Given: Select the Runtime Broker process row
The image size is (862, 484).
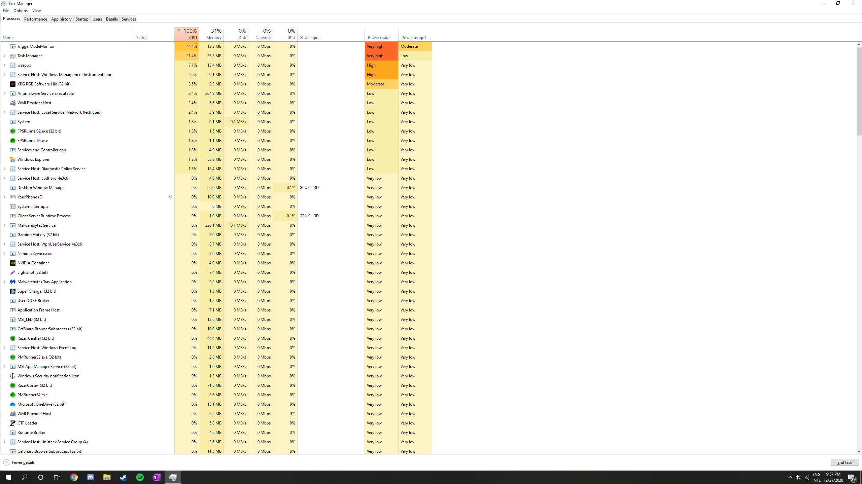Looking at the screenshot, I should point(216,433).
